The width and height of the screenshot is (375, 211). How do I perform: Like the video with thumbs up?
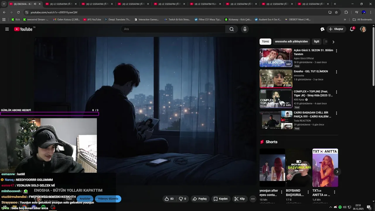[x=169, y=199]
